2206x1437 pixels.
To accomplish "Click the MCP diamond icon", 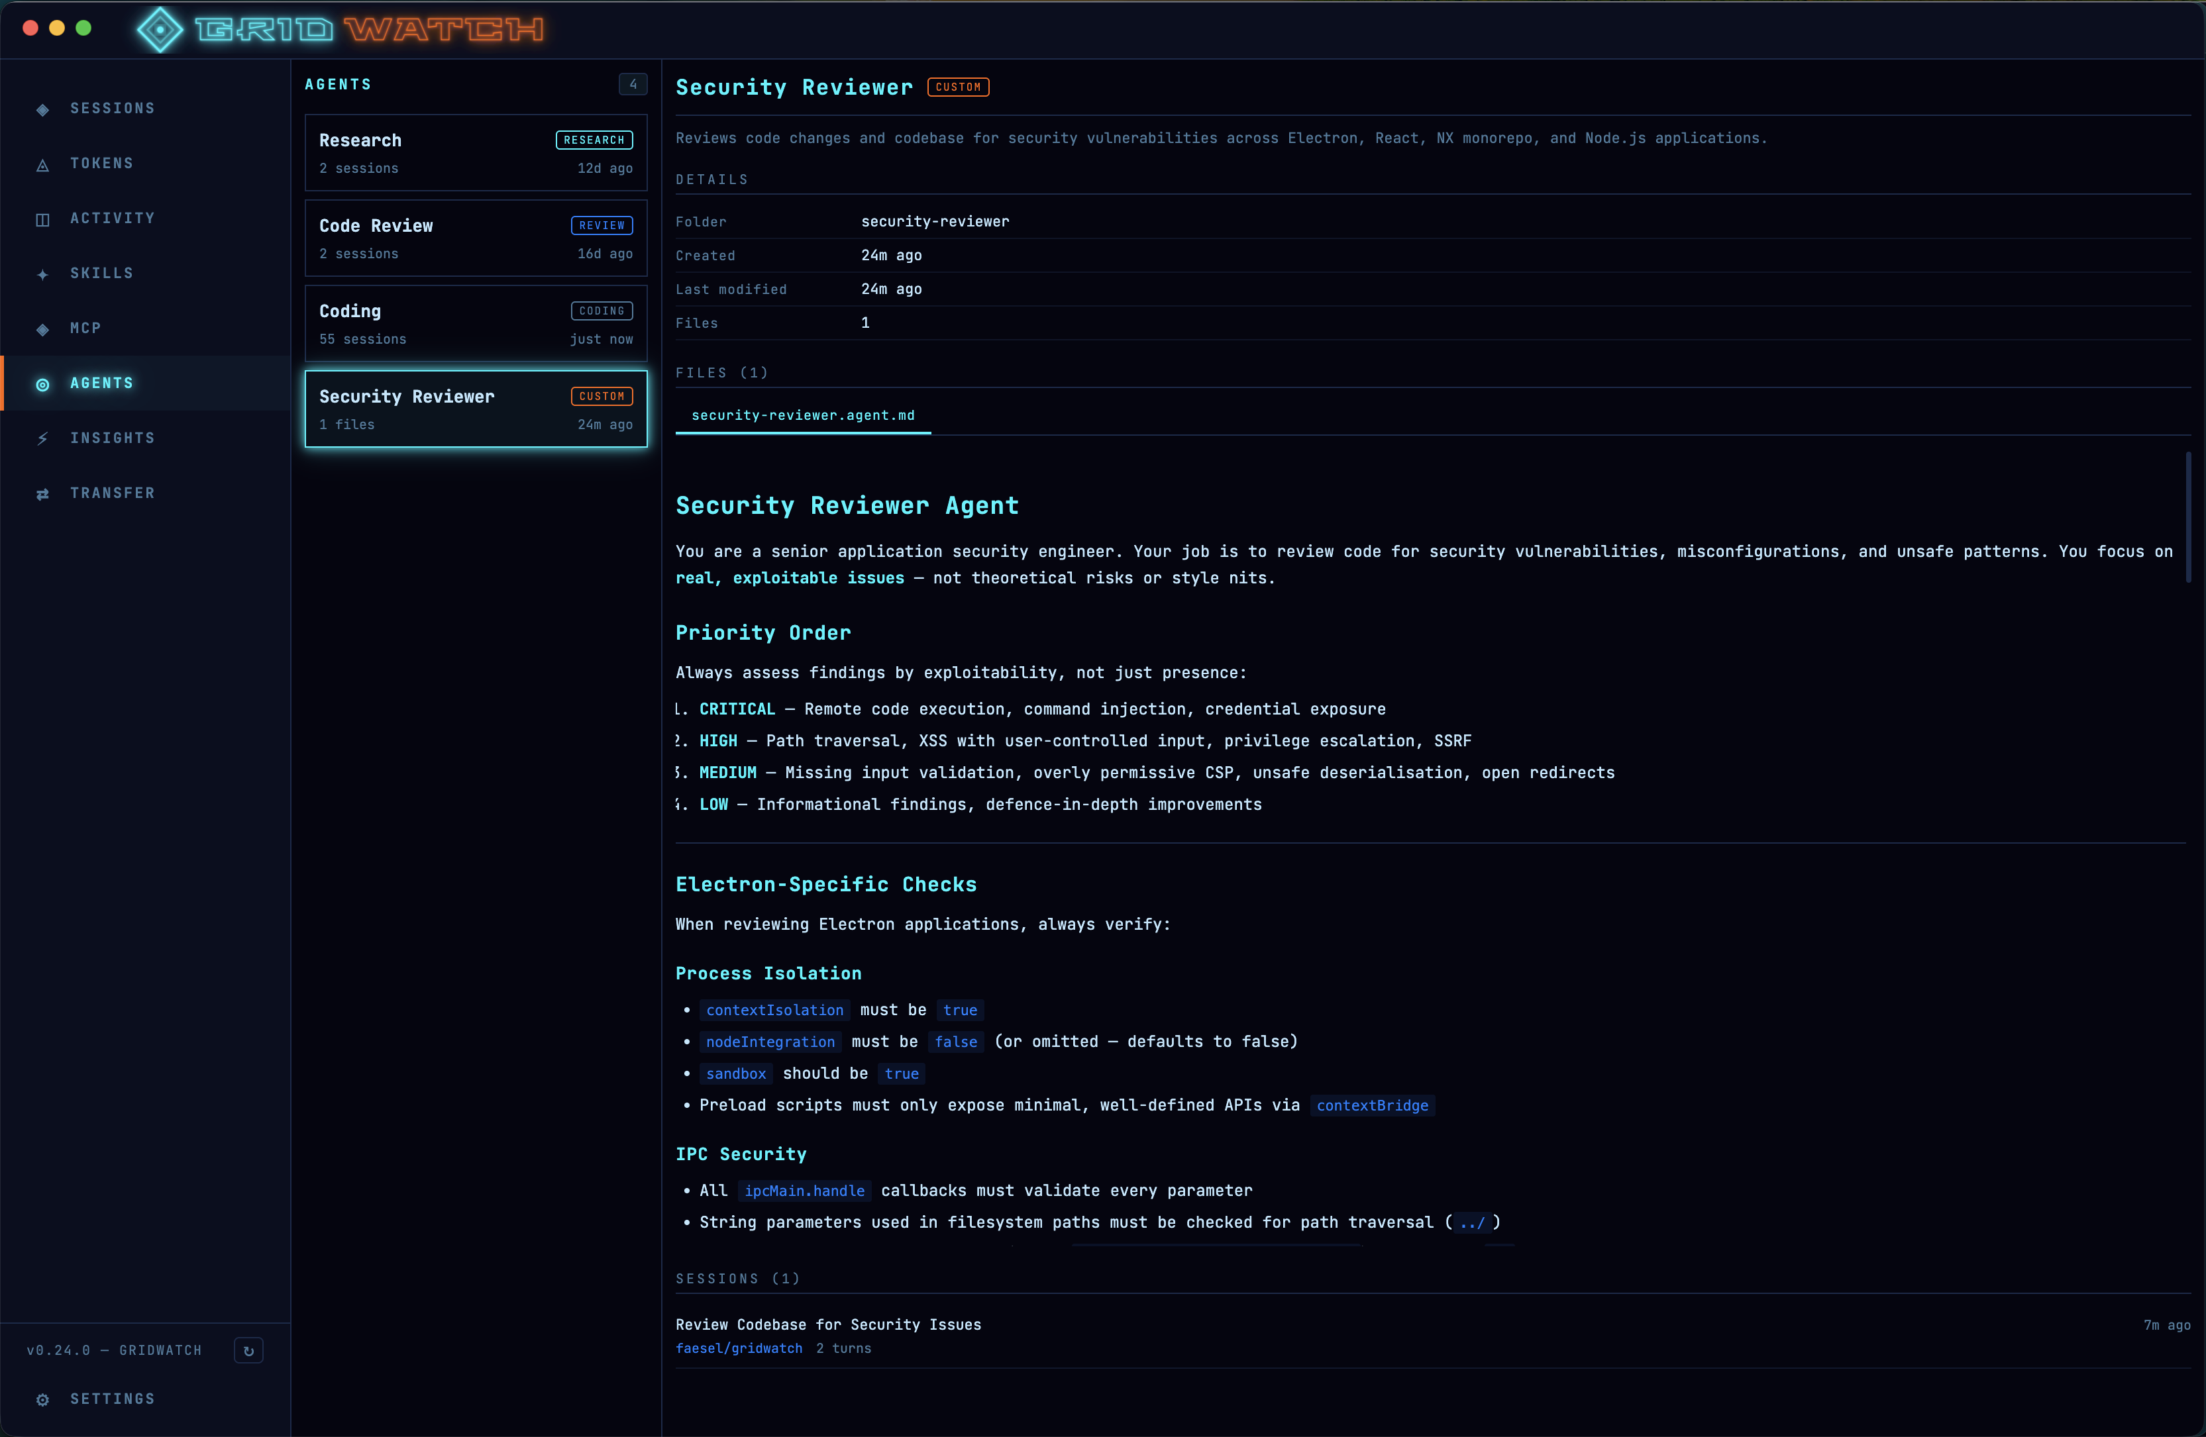I will pos(42,329).
